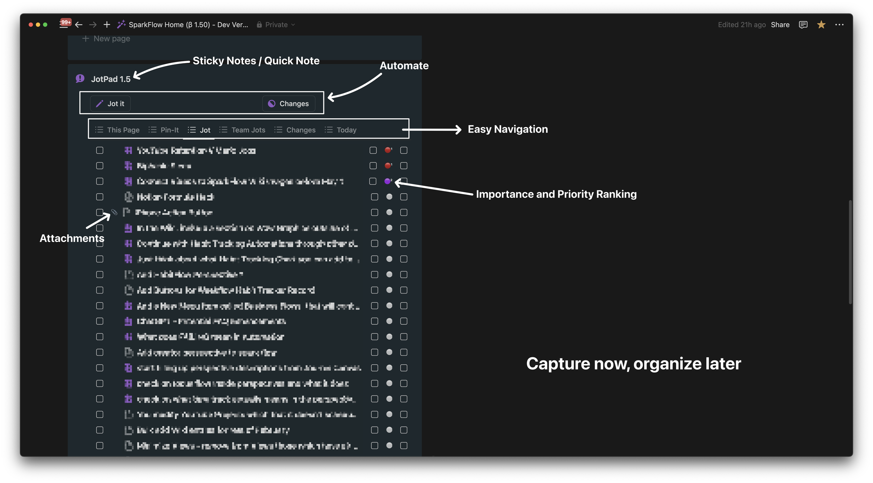Image resolution: width=873 pixels, height=483 pixels.
Task: Click the paperclip attachment icon
Action: [114, 212]
